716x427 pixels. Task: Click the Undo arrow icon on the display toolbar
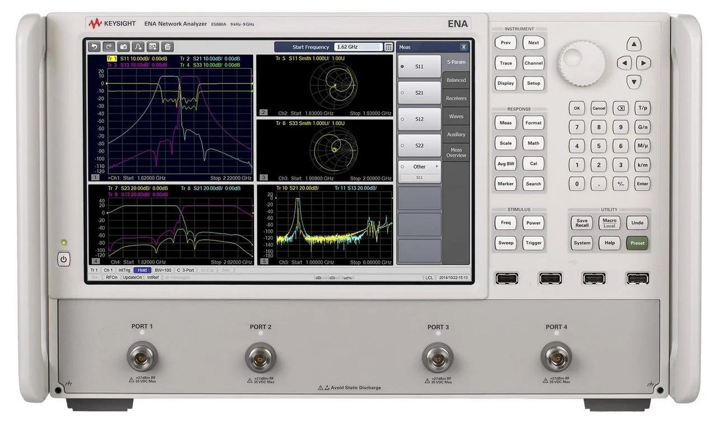(x=93, y=47)
